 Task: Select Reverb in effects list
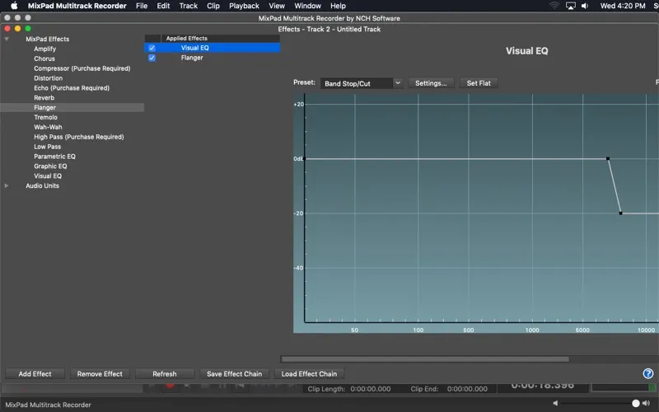click(44, 97)
